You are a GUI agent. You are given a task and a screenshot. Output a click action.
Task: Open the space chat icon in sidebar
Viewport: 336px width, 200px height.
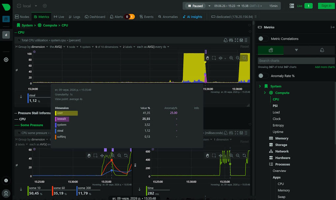[6, 19]
